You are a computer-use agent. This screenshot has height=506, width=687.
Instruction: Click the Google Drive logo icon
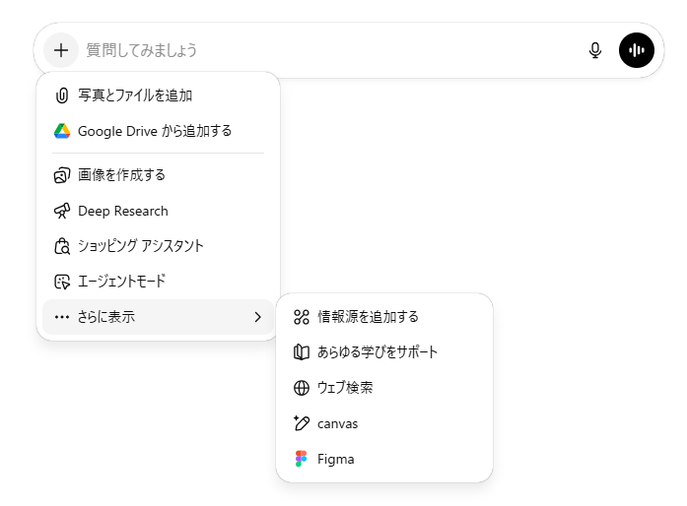[62, 131]
